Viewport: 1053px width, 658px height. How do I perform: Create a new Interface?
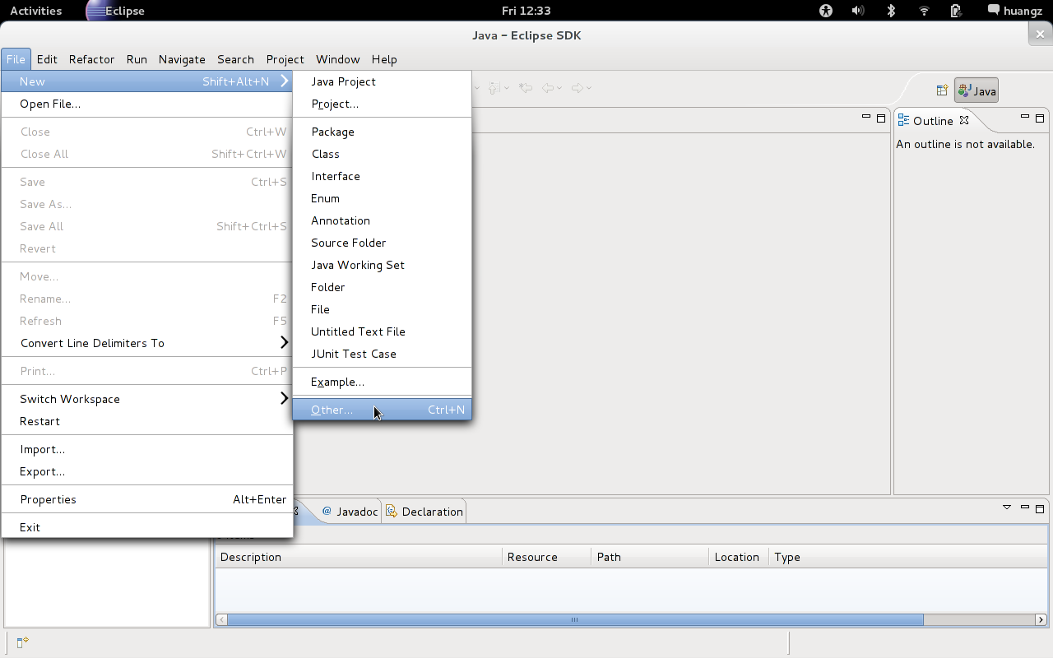coord(382,176)
